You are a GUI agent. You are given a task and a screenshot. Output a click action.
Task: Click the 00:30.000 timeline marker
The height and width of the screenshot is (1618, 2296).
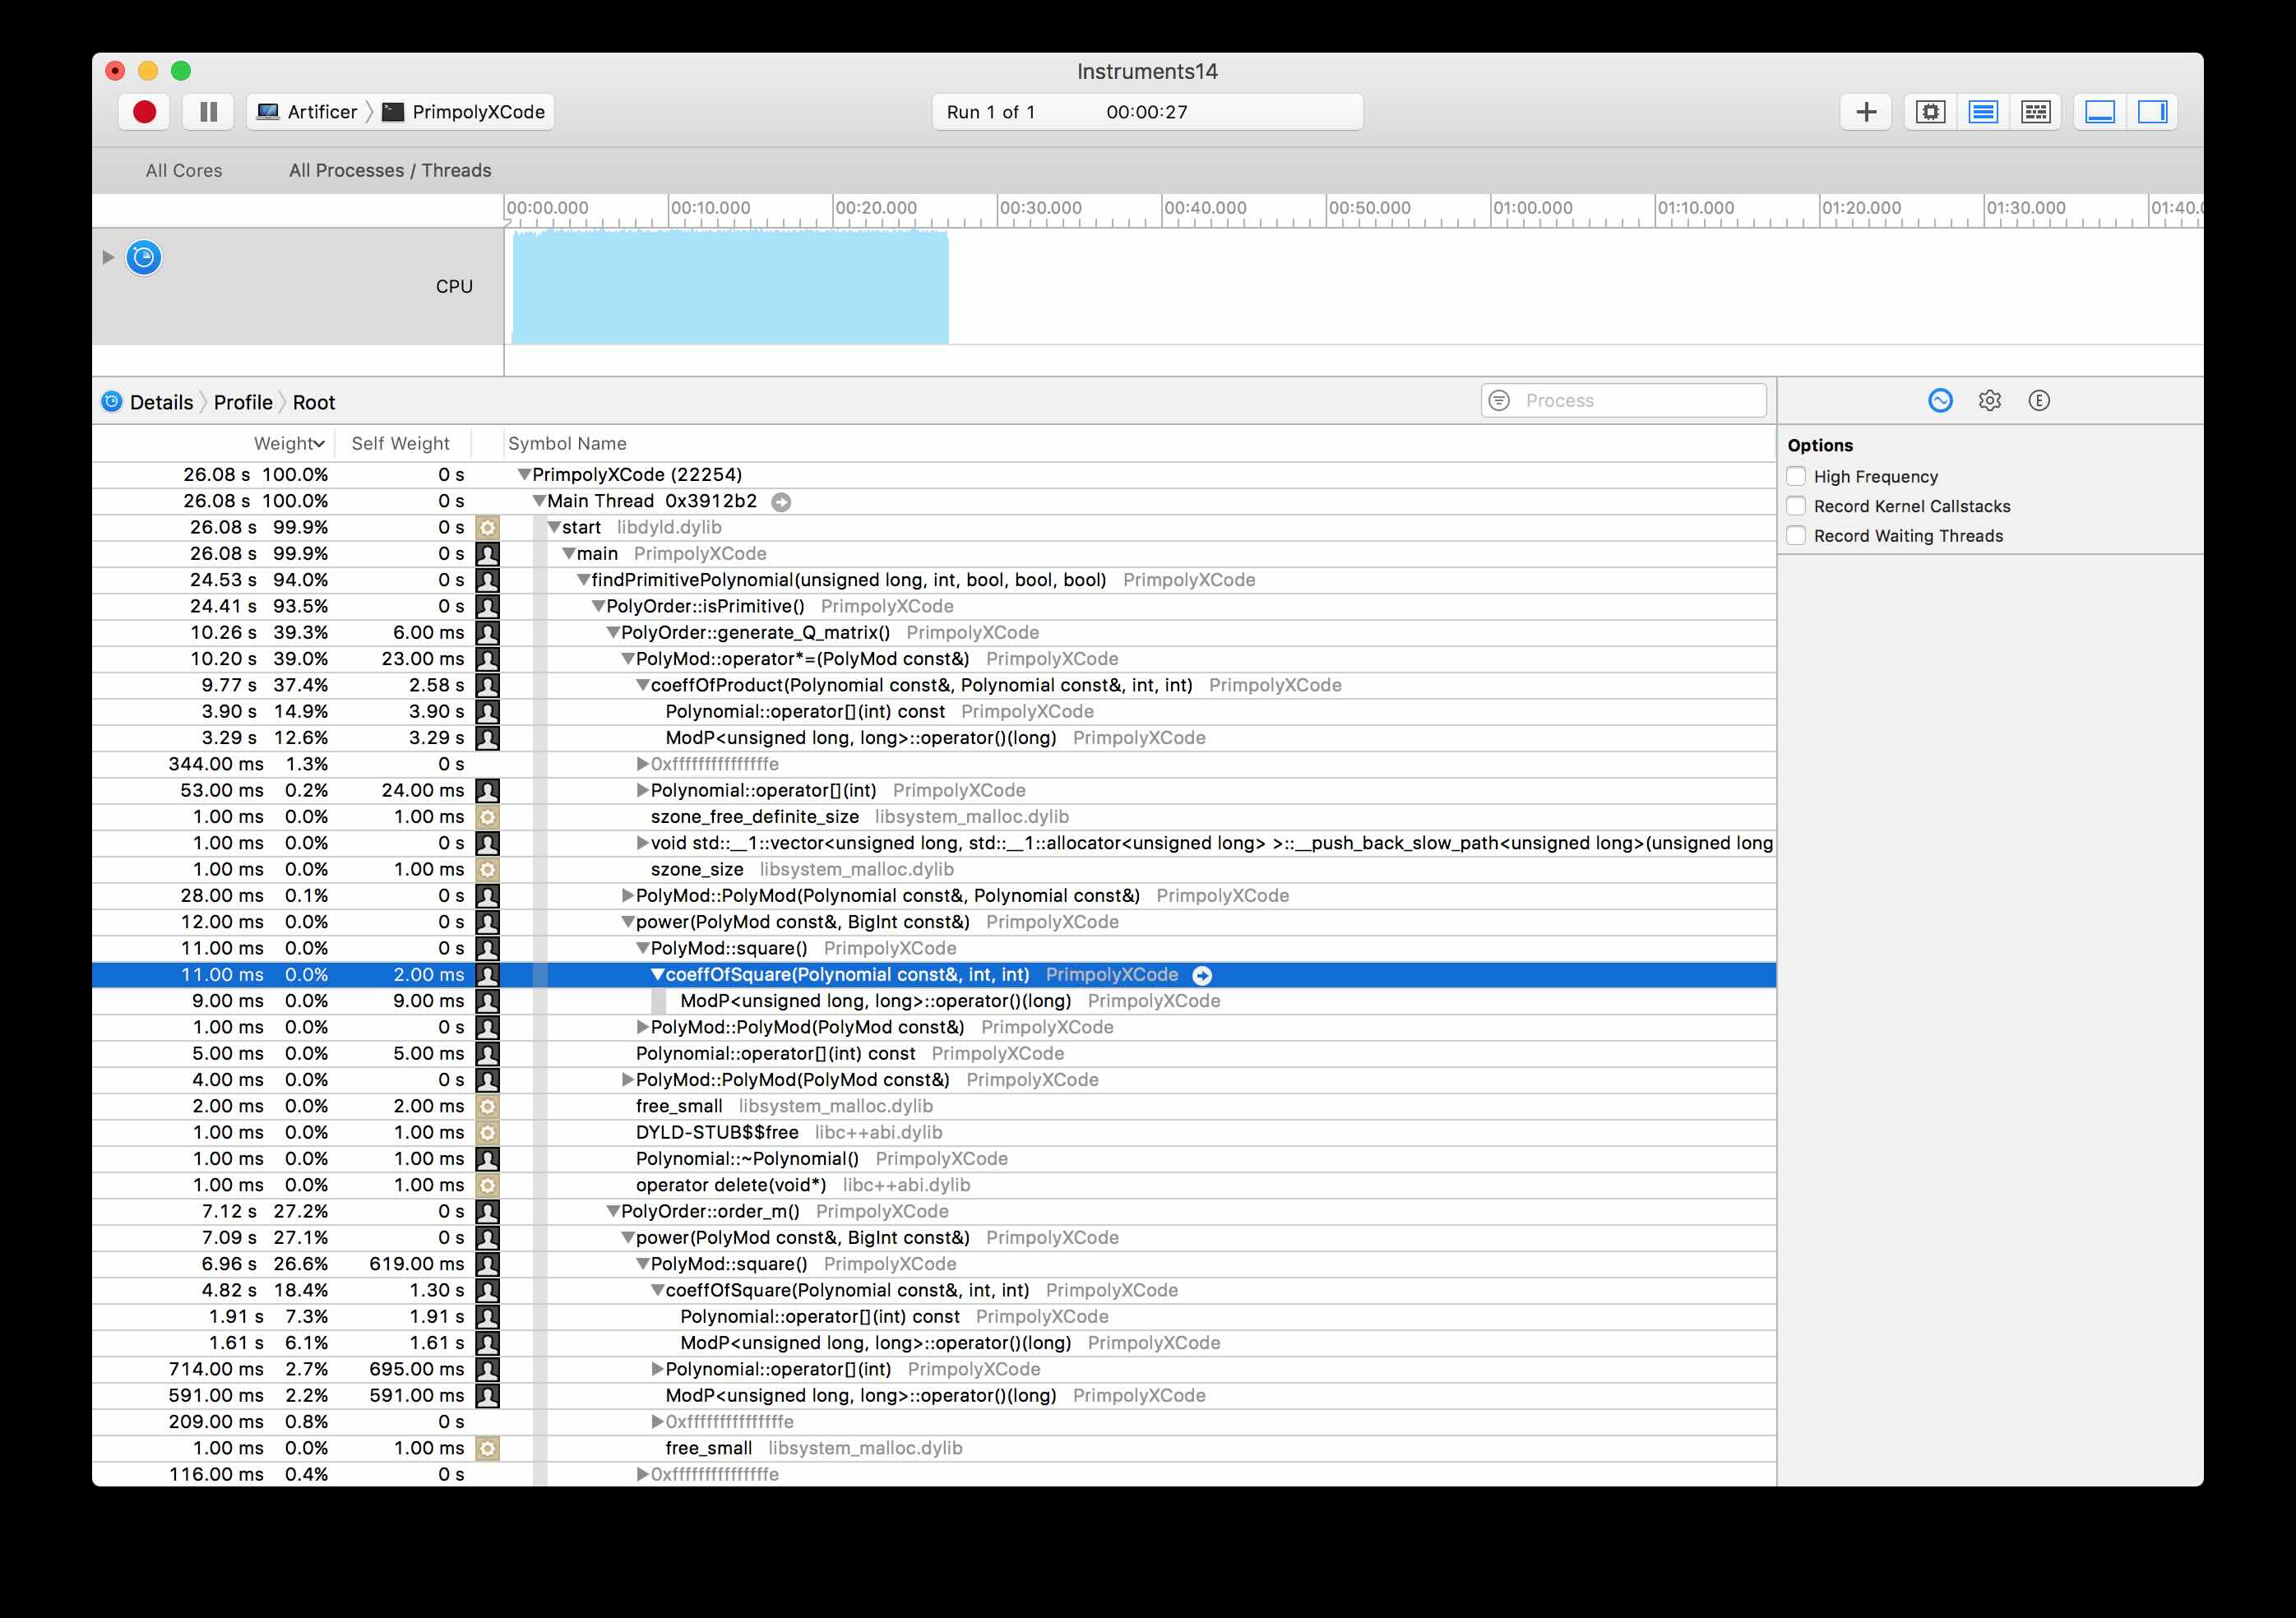1040,208
